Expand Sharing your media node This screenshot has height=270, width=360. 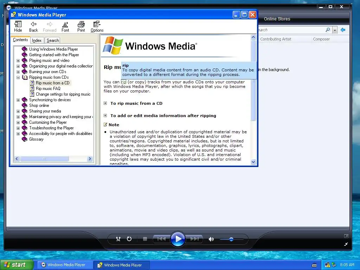coord(18,111)
